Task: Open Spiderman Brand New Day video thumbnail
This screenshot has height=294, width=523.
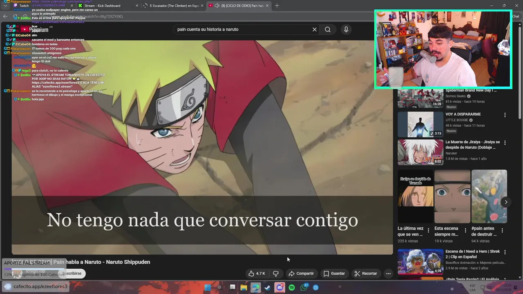Action: (x=420, y=98)
